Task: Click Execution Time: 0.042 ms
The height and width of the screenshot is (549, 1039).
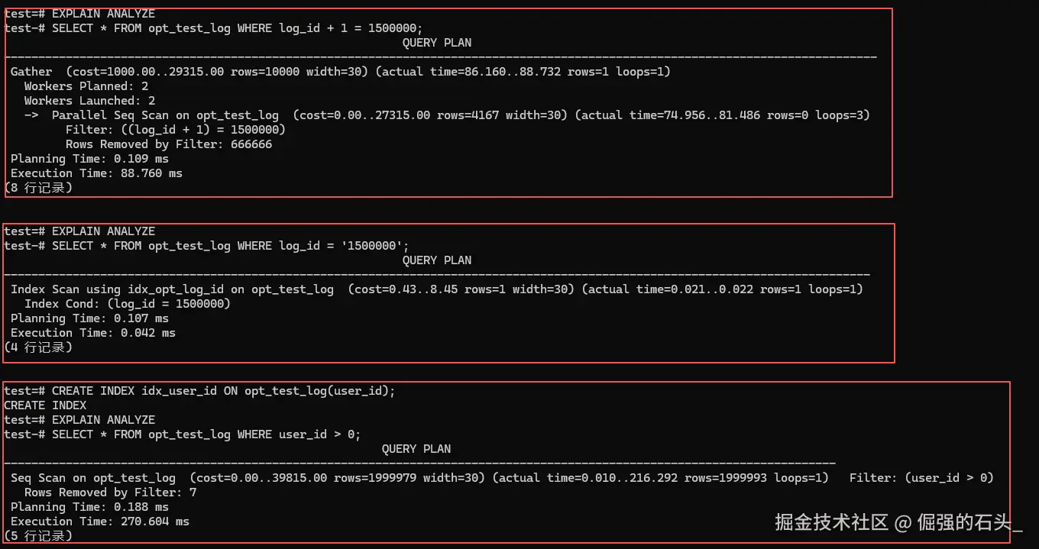Action: coord(93,333)
